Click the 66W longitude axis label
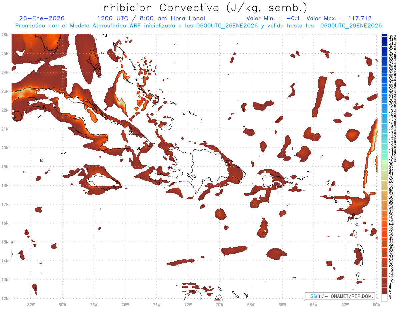Image resolution: width=400 pixels, height=309 pixels. coord(282,304)
